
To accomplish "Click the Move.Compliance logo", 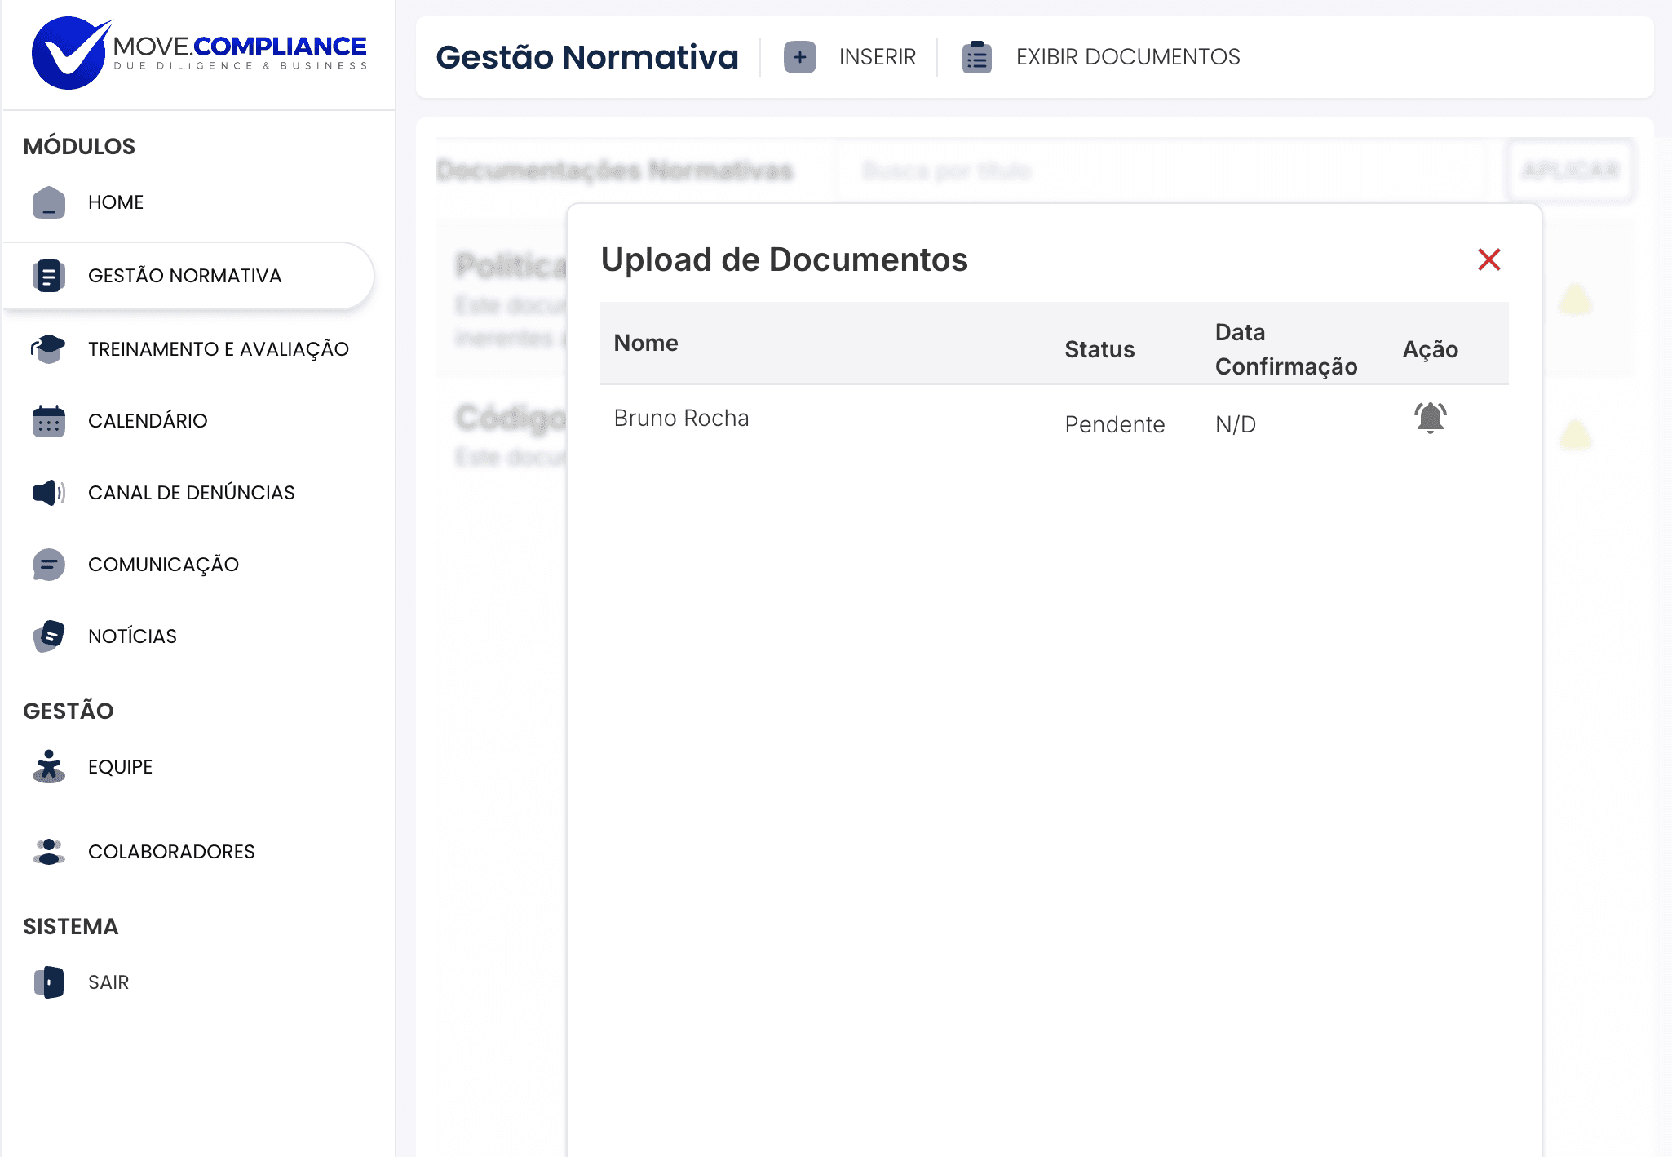I will click(x=199, y=53).
